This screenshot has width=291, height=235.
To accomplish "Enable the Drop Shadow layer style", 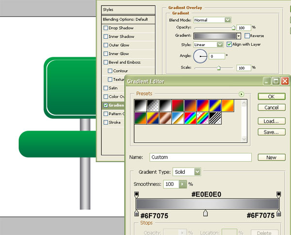I will [106, 28].
